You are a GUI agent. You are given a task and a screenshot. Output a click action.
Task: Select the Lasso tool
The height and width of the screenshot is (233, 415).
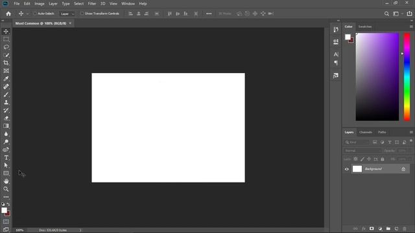tap(6, 47)
